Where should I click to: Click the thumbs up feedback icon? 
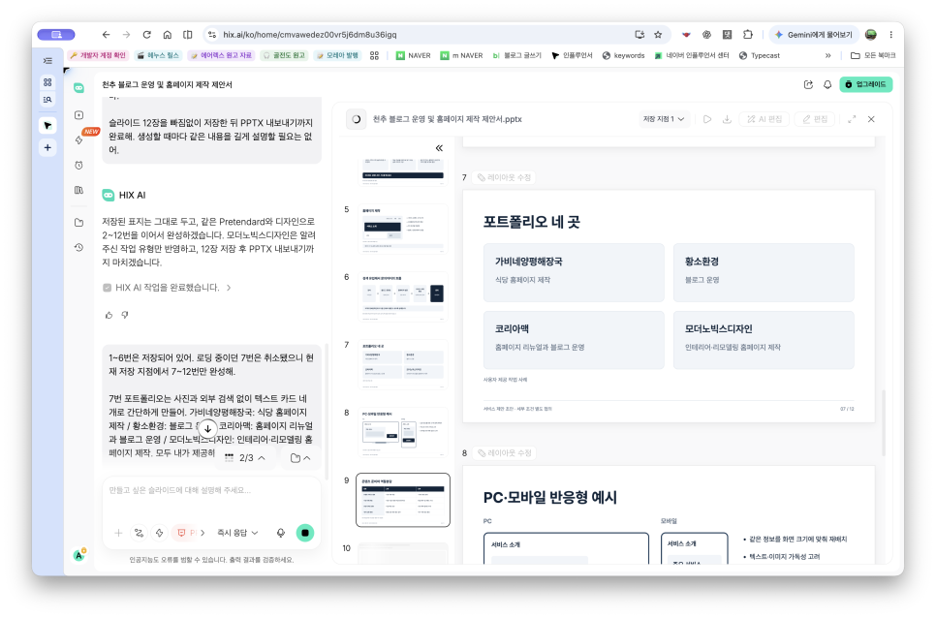(109, 315)
